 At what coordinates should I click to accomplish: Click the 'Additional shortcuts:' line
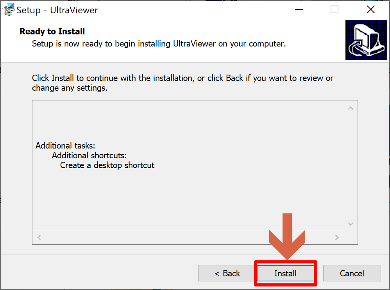pos(89,156)
